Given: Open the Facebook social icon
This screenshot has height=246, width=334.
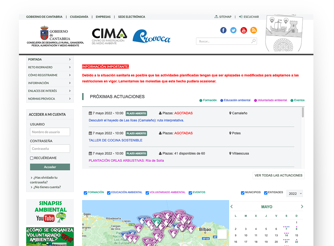Looking at the screenshot, I should tap(223, 30).
